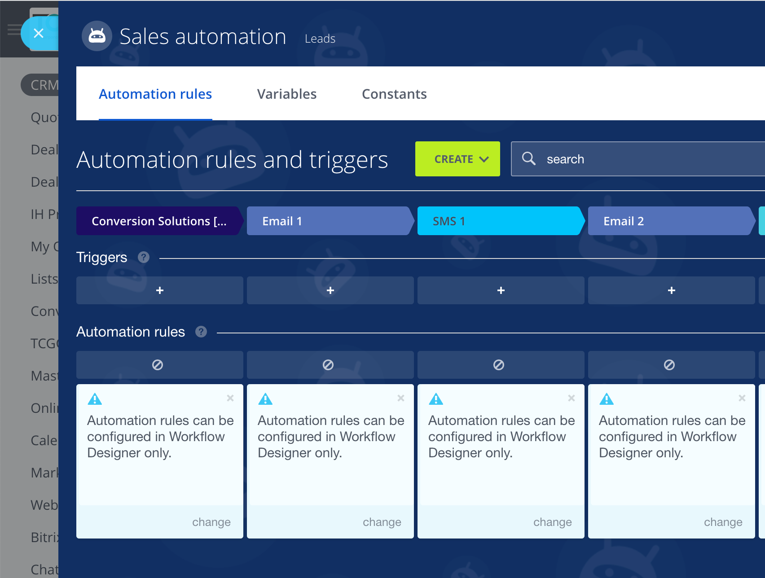Add a trigger under Conversion Solutions stage
The height and width of the screenshot is (578, 765).
click(x=159, y=290)
